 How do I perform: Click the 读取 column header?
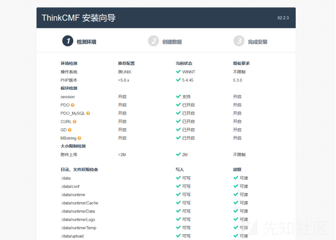click(237, 169)
